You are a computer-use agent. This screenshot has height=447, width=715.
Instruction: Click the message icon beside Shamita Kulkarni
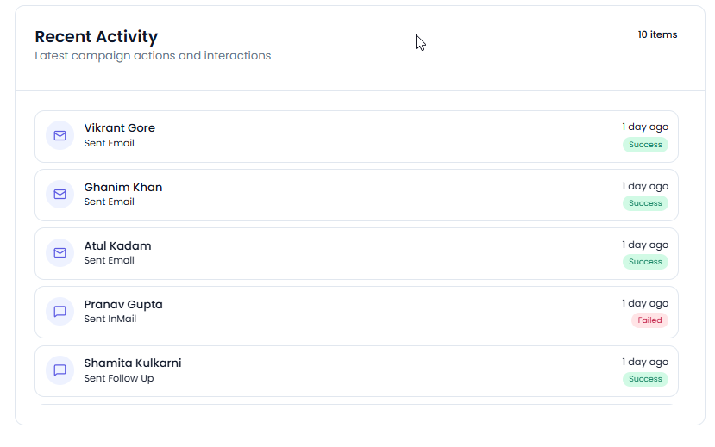(x=60, y=370)
